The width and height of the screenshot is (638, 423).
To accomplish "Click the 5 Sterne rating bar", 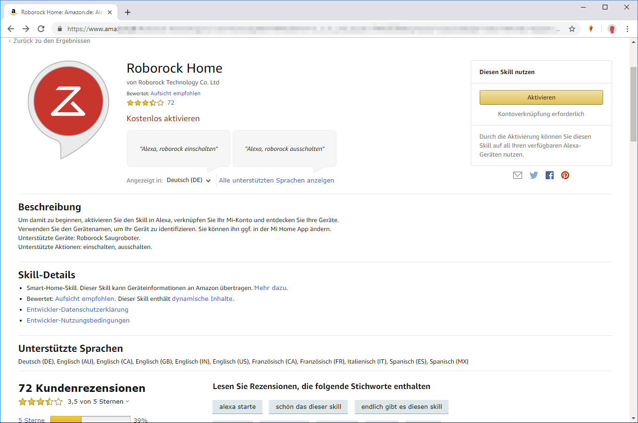I will [x=90, y=419].
